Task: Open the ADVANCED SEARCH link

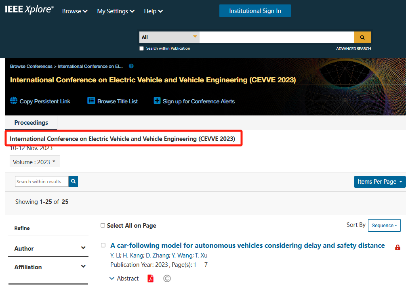Action: tap(353, 49)
